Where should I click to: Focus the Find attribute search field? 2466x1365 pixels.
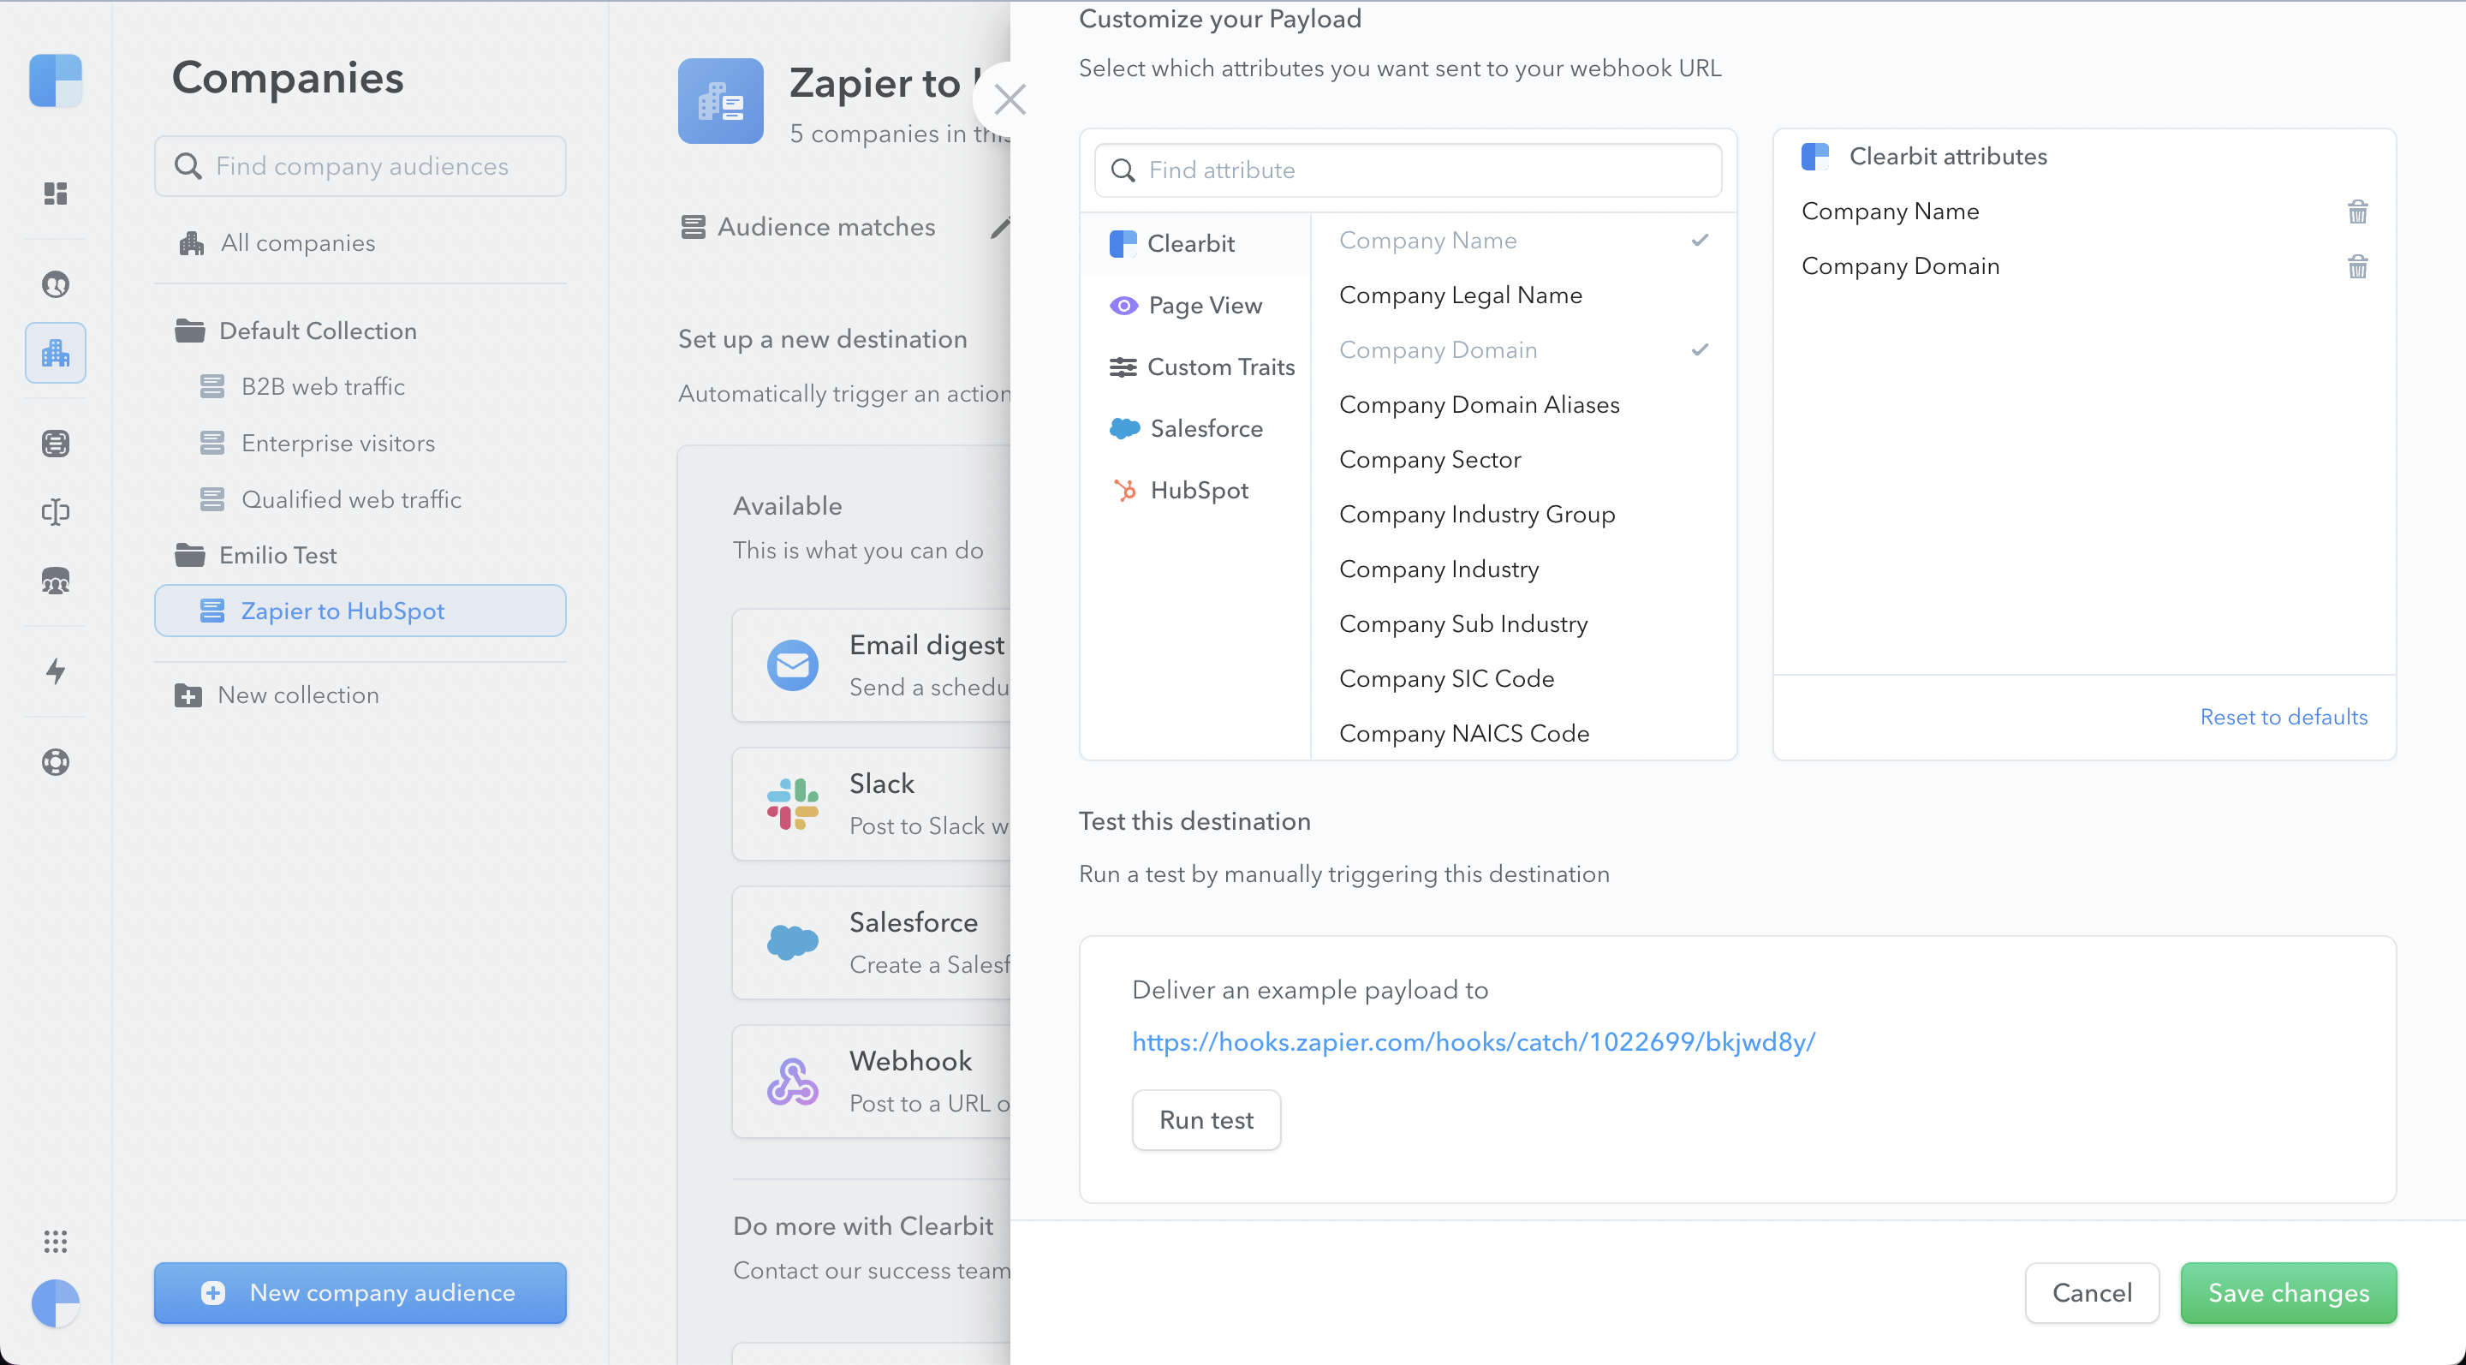(x=1409, y=170)
